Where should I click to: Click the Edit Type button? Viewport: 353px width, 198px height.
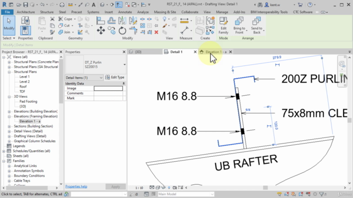click(115, 77)
